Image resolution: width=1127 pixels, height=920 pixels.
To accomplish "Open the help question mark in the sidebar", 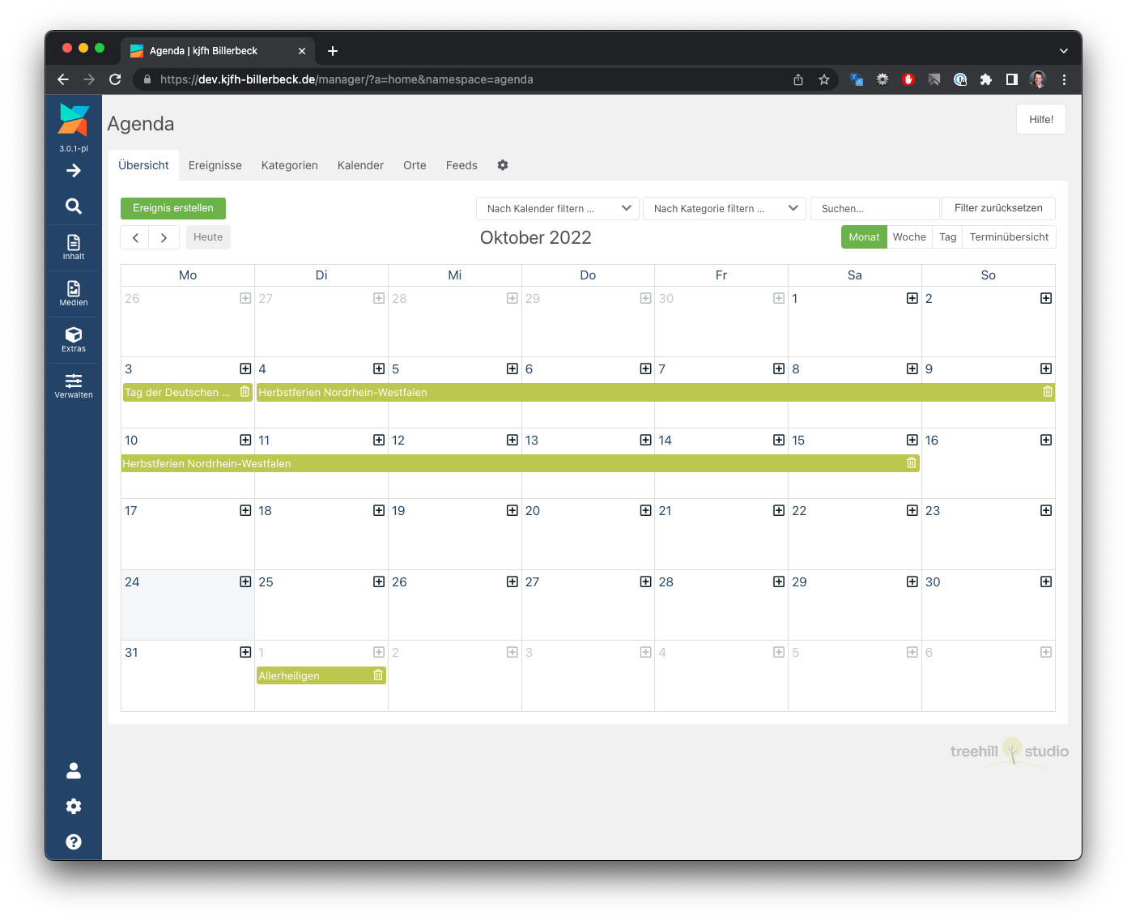I will tap(74, 842).
